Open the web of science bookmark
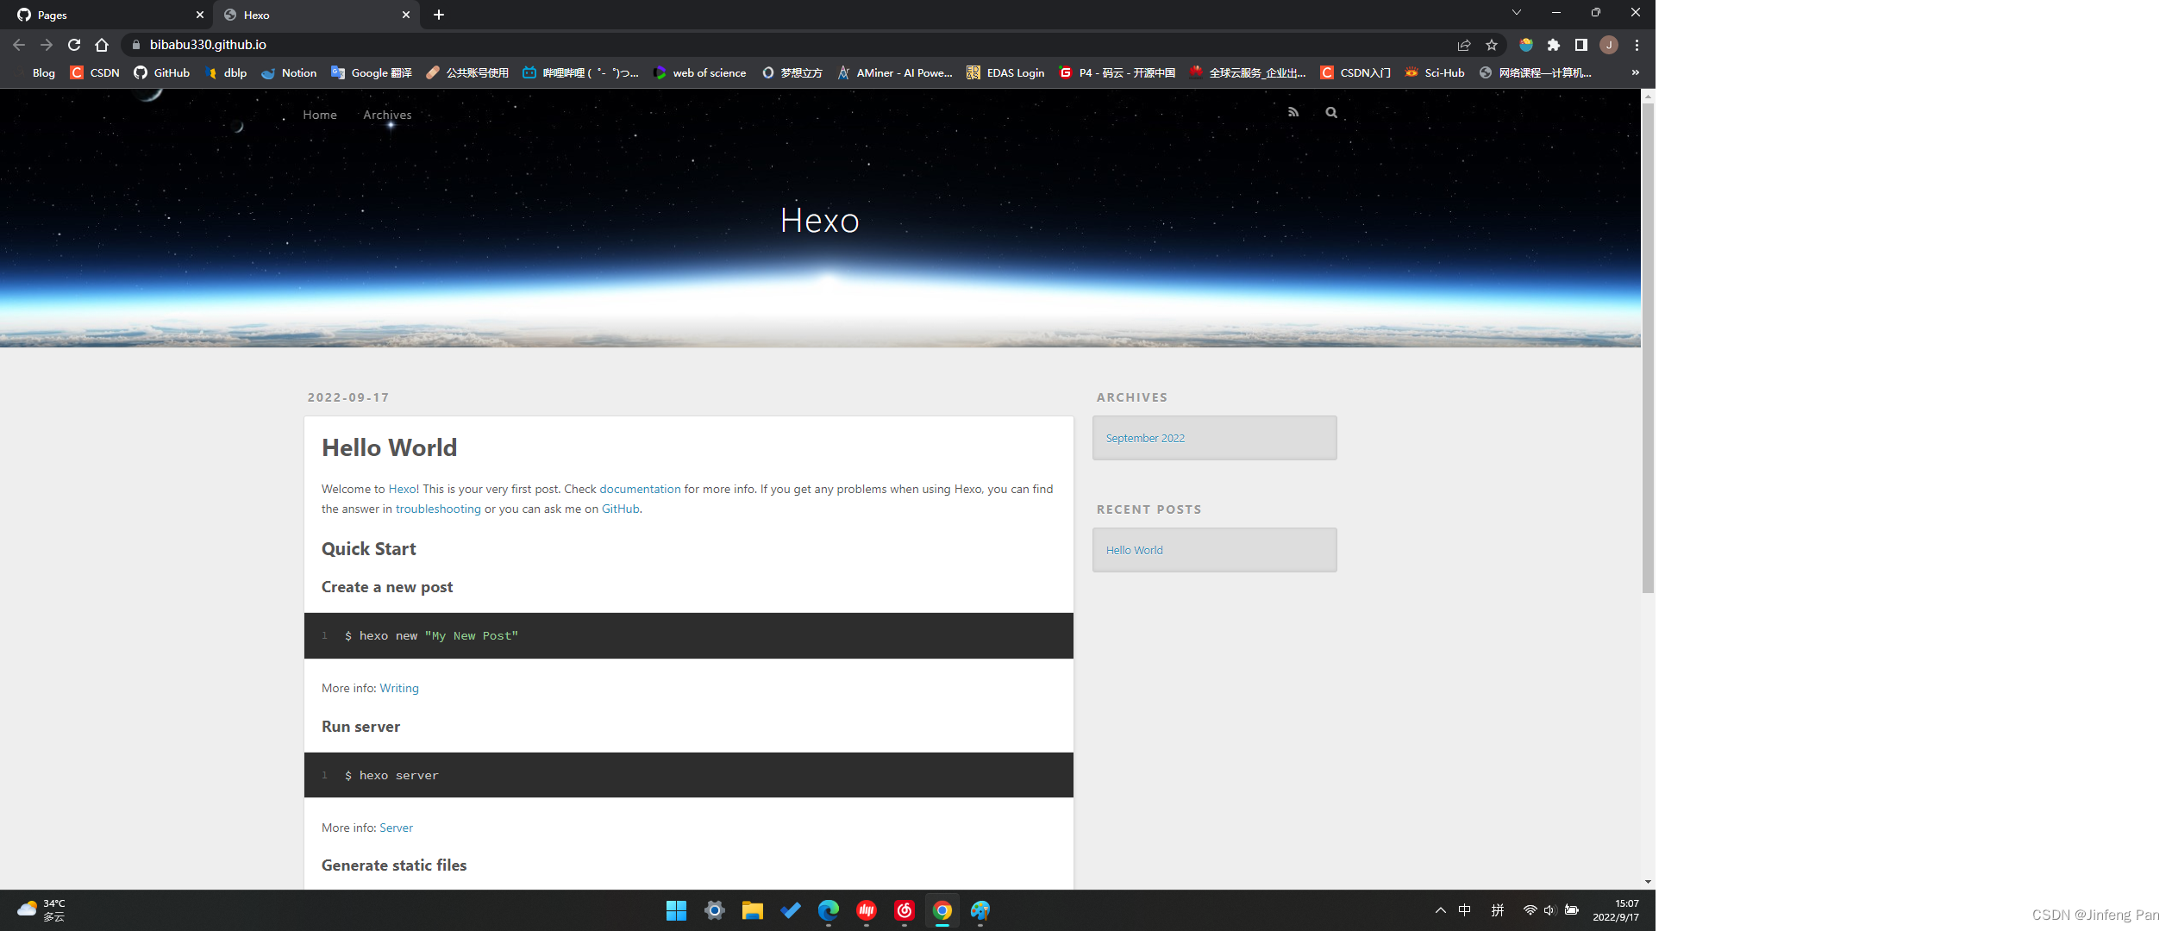 [x=700, y=72]
